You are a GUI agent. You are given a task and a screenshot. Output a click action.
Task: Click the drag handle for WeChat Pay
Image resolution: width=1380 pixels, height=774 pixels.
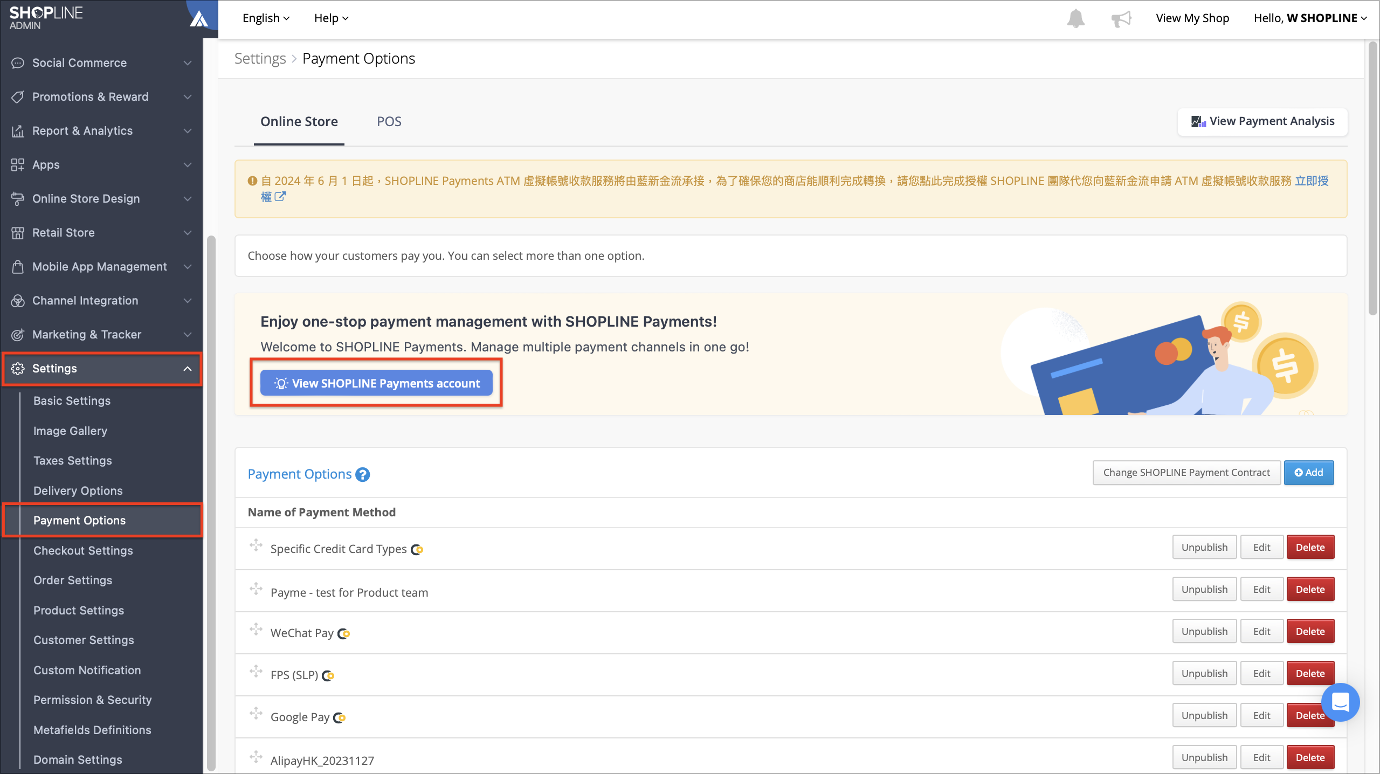coord(256,629)
